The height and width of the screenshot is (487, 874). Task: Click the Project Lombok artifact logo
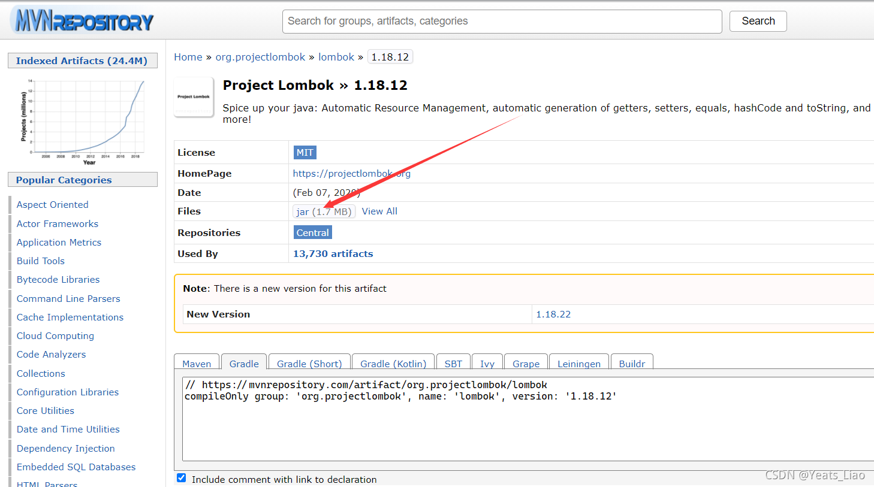[194, 97]
